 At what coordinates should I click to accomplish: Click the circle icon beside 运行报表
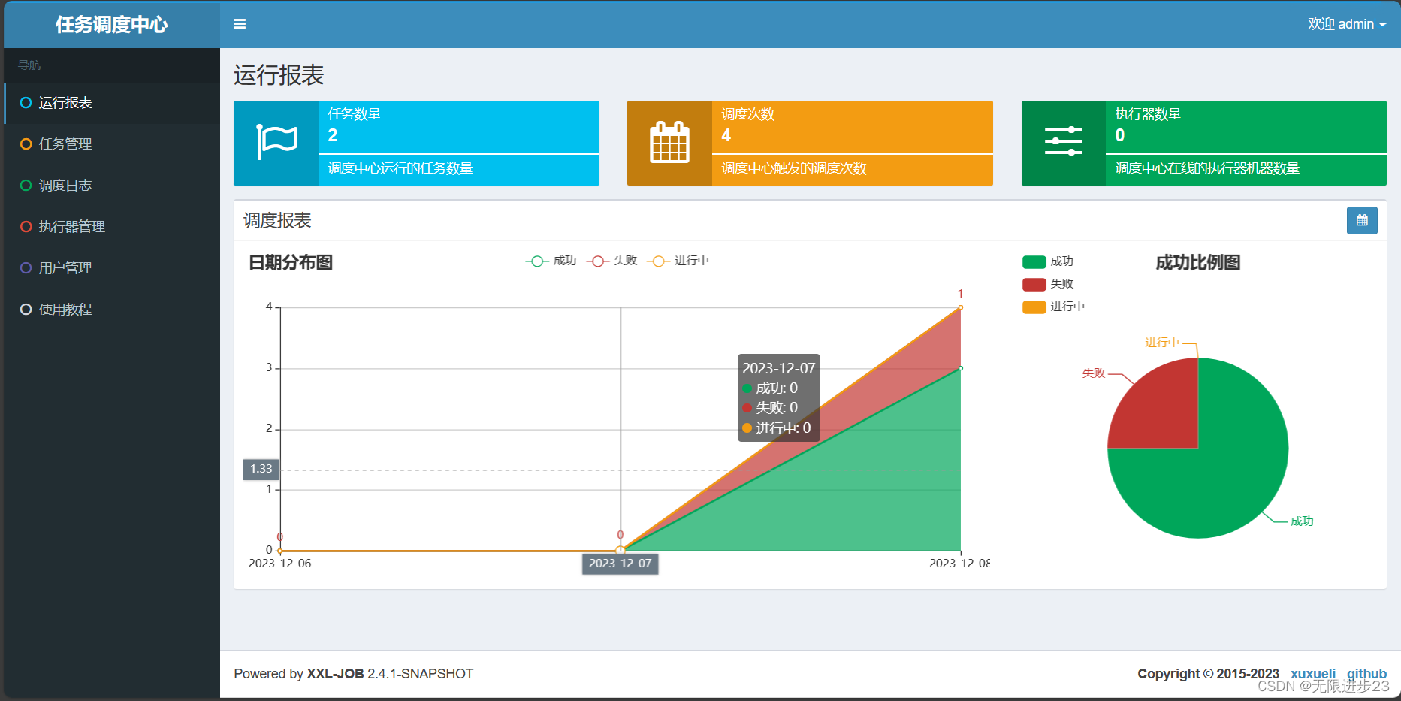(x=26, y=103)
